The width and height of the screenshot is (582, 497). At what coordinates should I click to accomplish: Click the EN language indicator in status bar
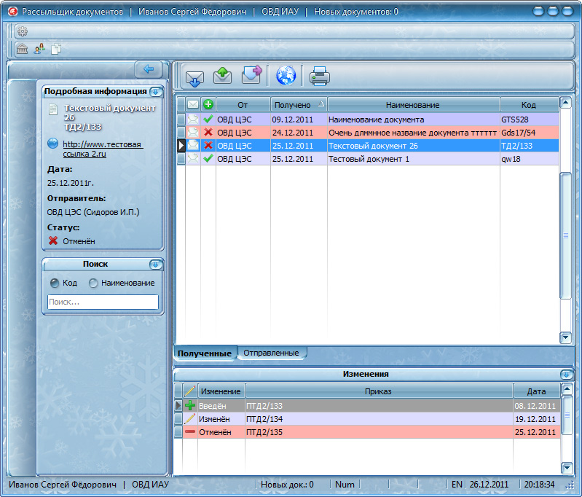pos(457,485)
